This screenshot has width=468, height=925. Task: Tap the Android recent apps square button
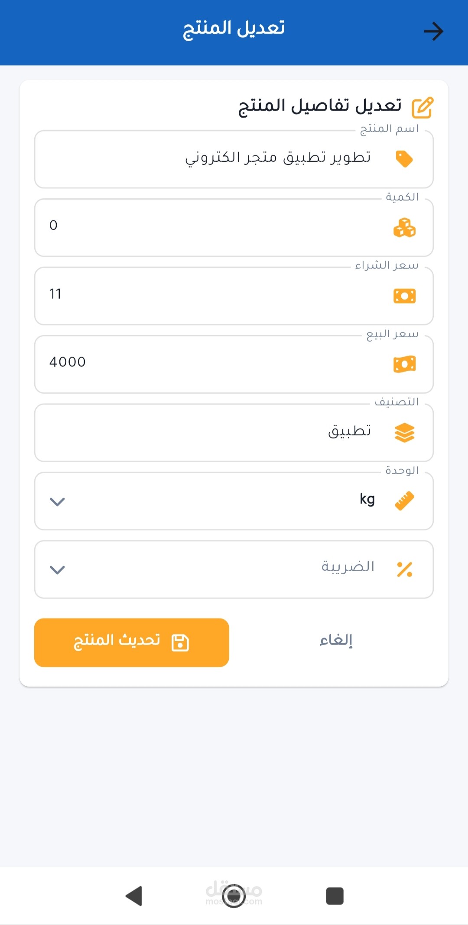[335, 896]
